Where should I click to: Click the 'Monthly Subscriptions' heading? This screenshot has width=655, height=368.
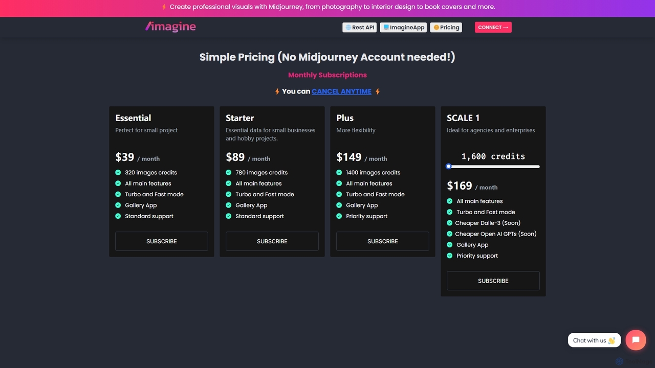(x=327, y=75)
